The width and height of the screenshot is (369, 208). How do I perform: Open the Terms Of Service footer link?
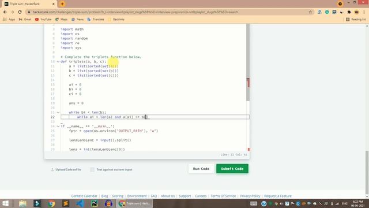[223, 196]
